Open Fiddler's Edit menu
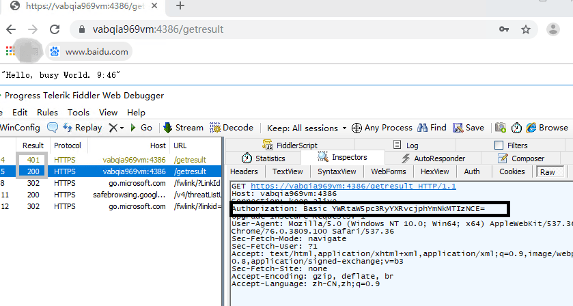The height and width of the screenshot is (306, 573). coord(20,112)
